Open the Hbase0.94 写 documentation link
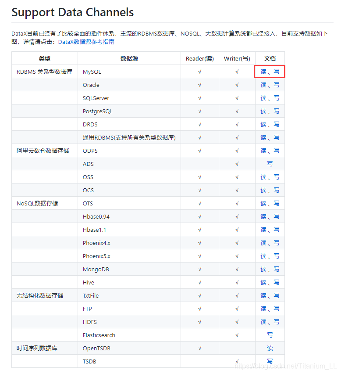This screenshot has width=341, height=374. (x=276, y=216)
